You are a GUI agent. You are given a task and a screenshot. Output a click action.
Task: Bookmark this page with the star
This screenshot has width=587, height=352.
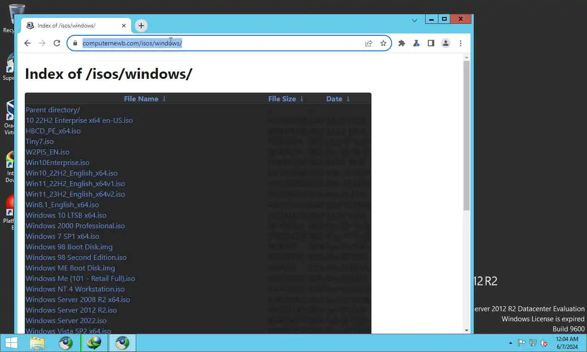(383, 43)
